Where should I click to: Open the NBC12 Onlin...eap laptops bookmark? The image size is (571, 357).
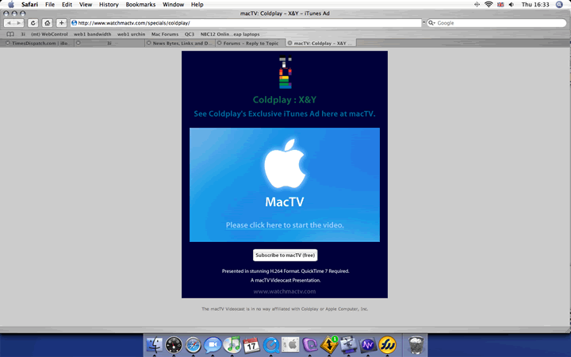point(230,34)
